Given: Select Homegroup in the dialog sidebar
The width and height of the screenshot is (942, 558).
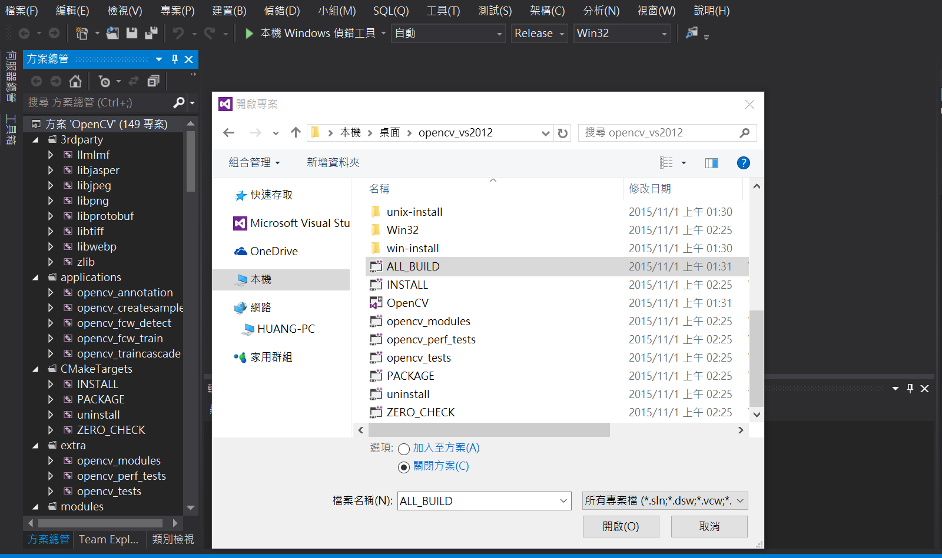Looking at the screenshot, I should click(x=263, y=357).
